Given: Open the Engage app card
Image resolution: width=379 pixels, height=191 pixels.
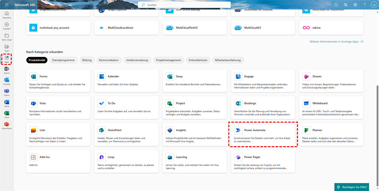Looking at the screenshot, I should coord(263,81).
